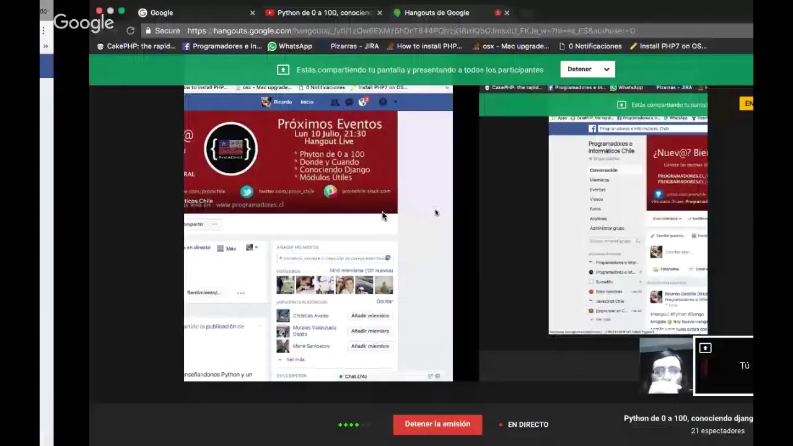Click Foto/video in the right preview composer

point(667,269)
